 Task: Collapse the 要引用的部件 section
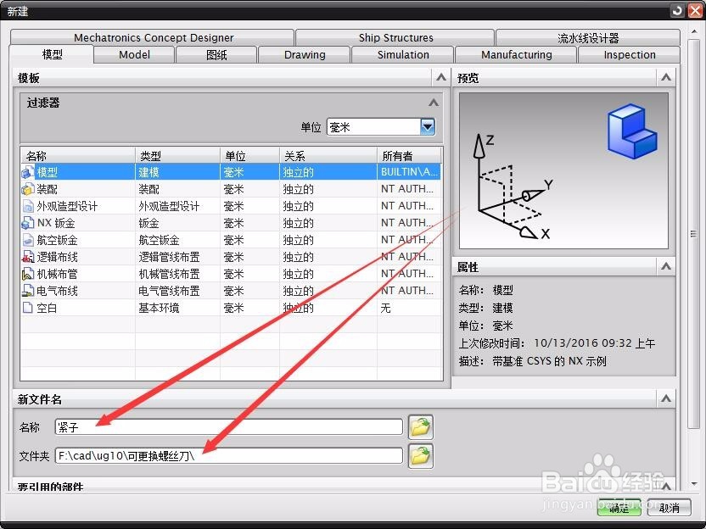[666, 486]
